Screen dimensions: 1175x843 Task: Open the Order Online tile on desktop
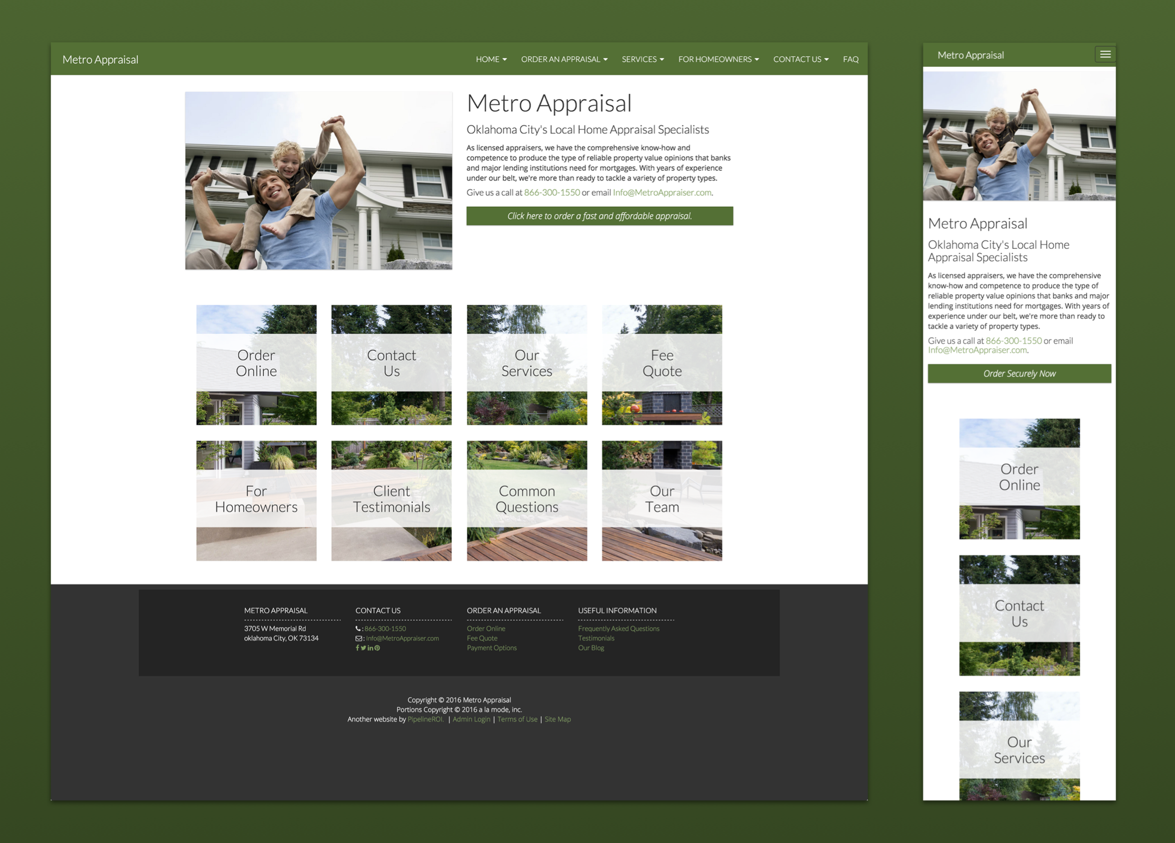point(257,364)
